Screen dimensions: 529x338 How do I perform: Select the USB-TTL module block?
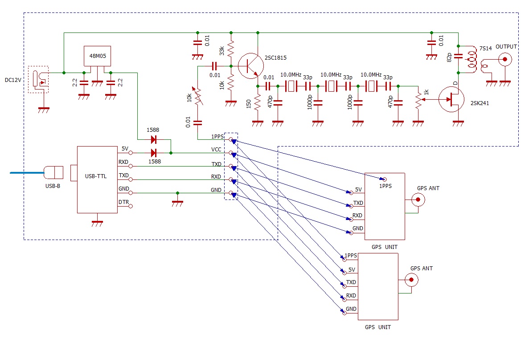coord(97,179)
